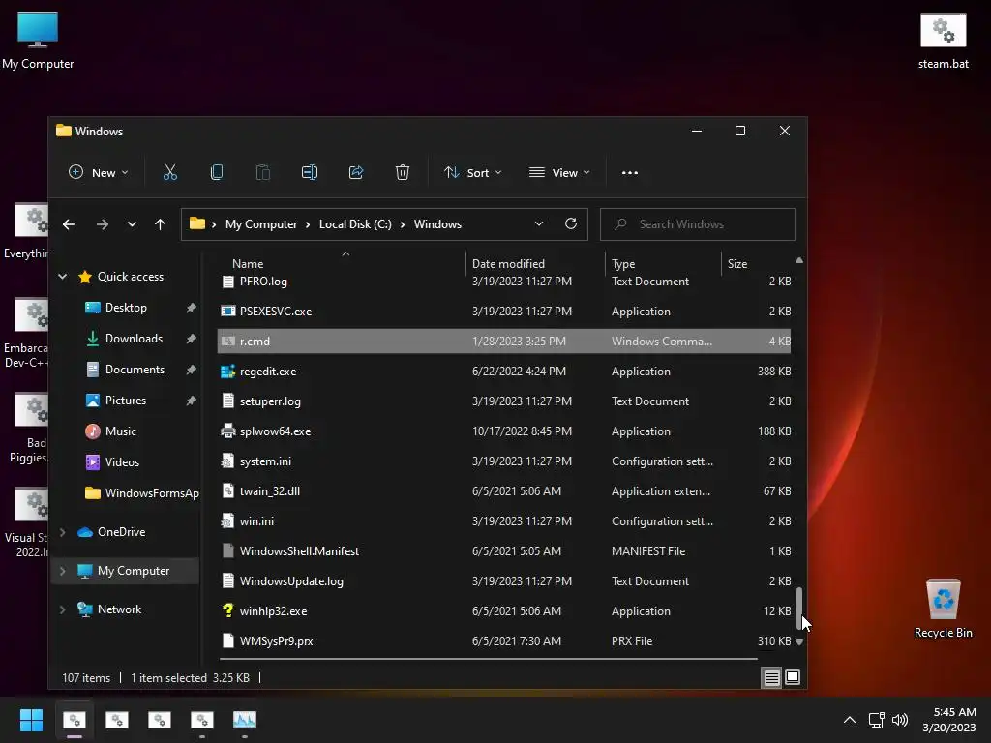Image resolution: width=991 pixels, height=743 pixels.
Task: Open the New dropdown menu
Action: [99, 172]
